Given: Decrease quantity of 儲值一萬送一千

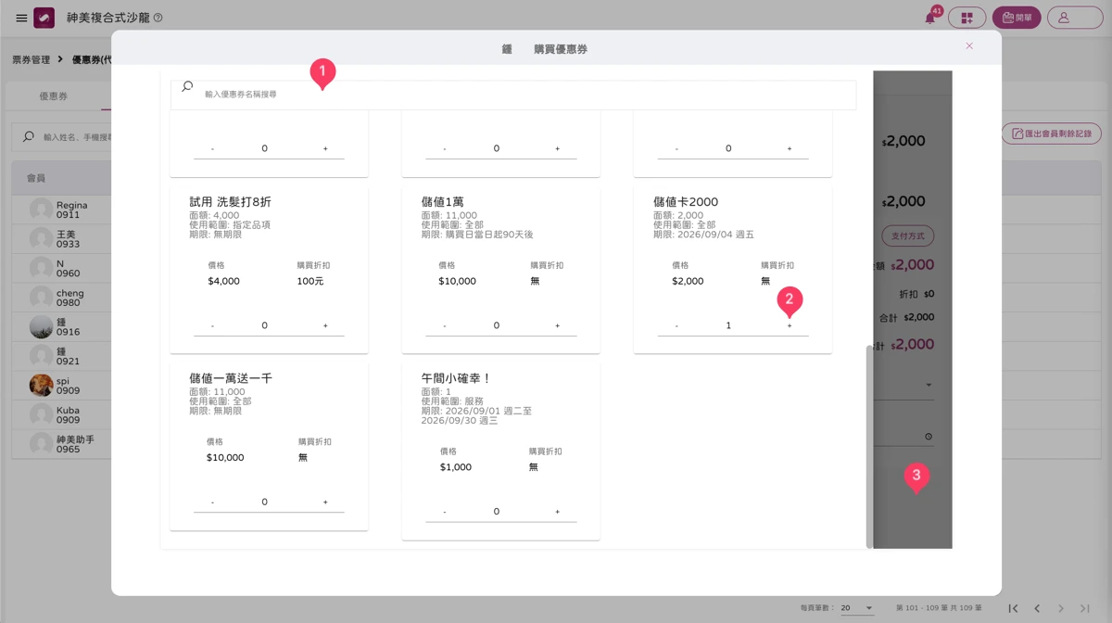Looking at the screenshot, I should pyautogui.click(x=212, y=502).
